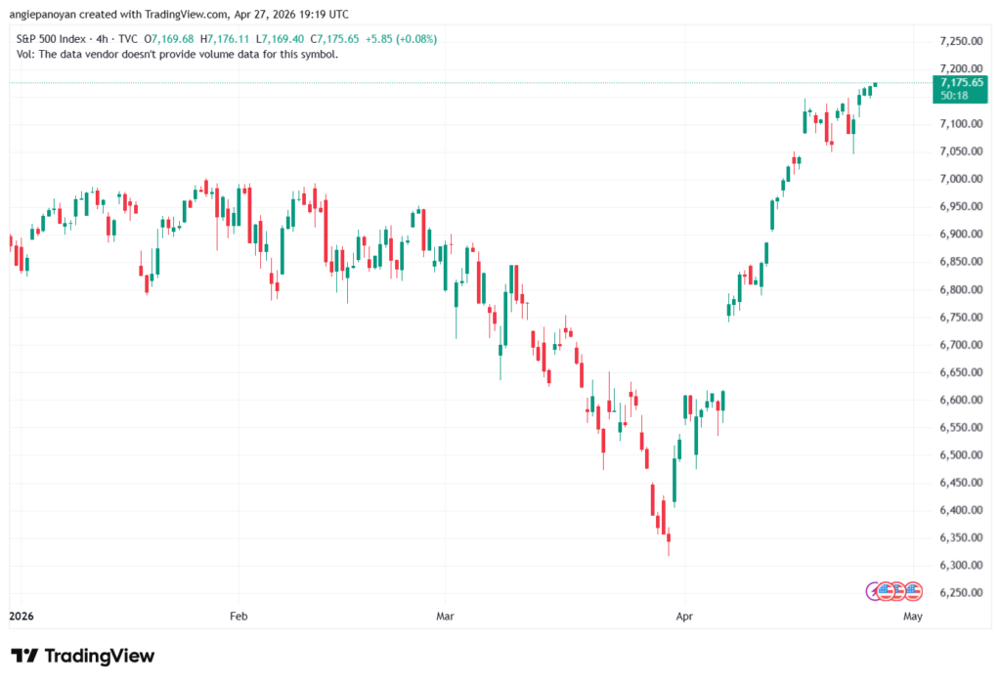Click the +5.85 (+0.08%) change value
The width and height of the screenshot is (1001, 683).
point(401,39)
